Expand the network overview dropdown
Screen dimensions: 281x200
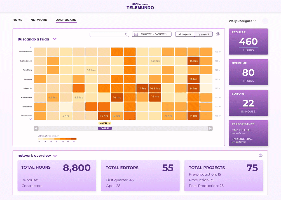click(55, 156)
